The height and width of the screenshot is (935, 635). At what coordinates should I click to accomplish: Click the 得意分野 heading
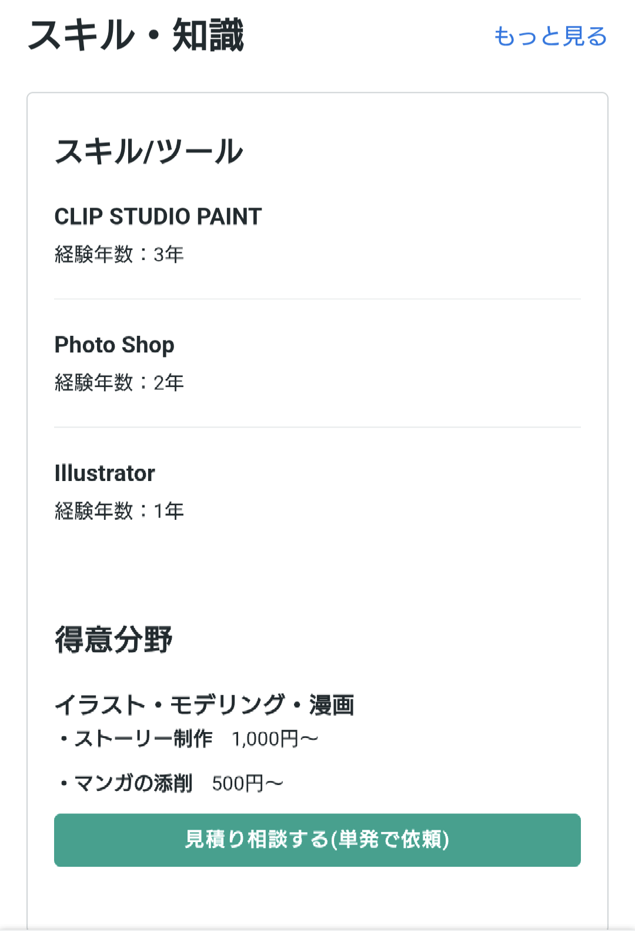click(x=113, y=640)
